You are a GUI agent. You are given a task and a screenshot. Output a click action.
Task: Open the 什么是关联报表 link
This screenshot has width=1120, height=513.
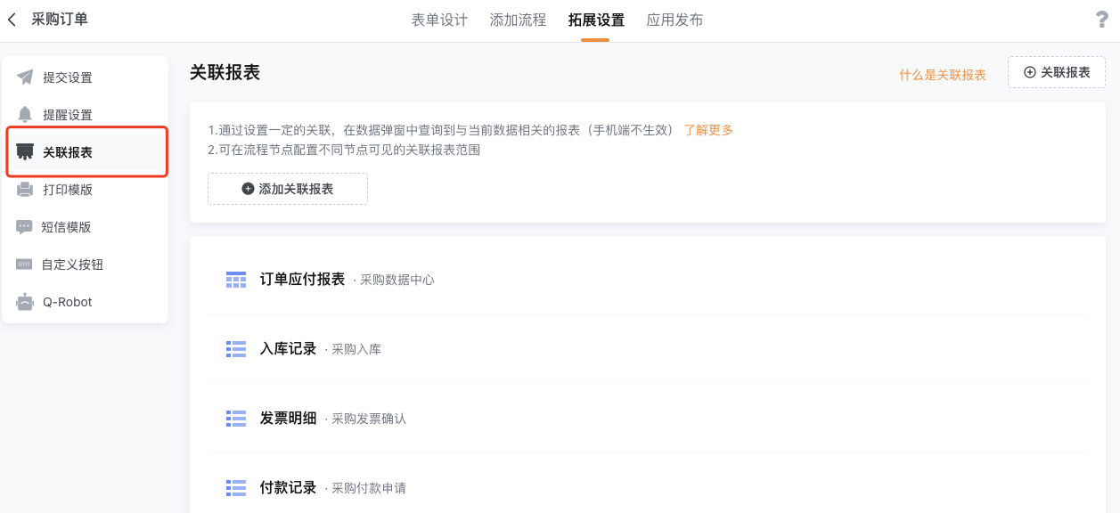(x=943, y=75)
